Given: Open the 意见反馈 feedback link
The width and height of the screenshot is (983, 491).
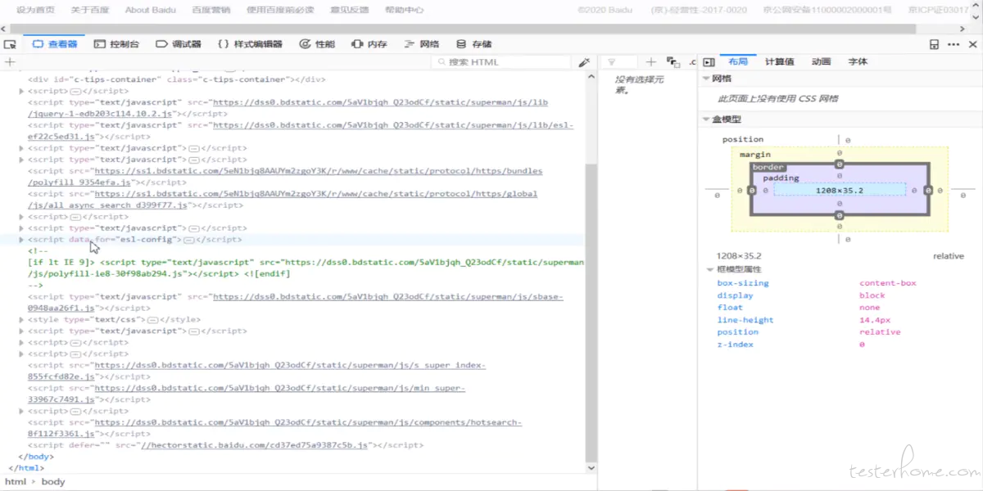Looking at the screenshot, I should click(x=349, y=10).
